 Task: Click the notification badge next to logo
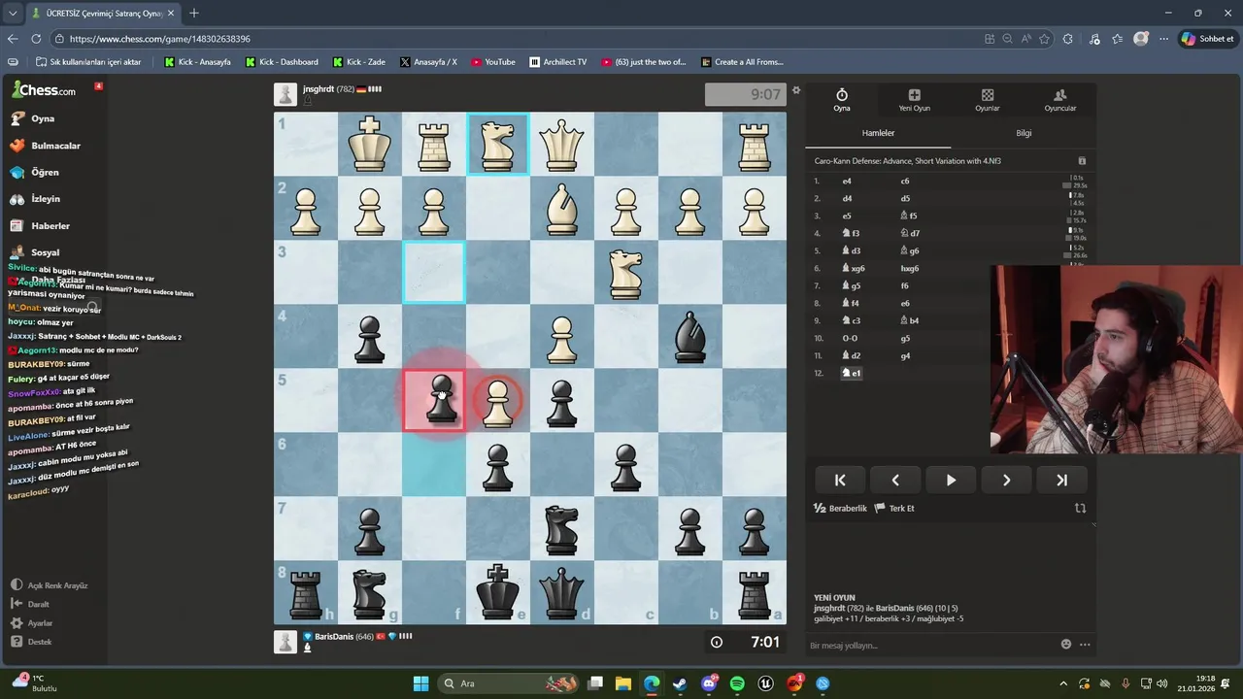[98, 86]
